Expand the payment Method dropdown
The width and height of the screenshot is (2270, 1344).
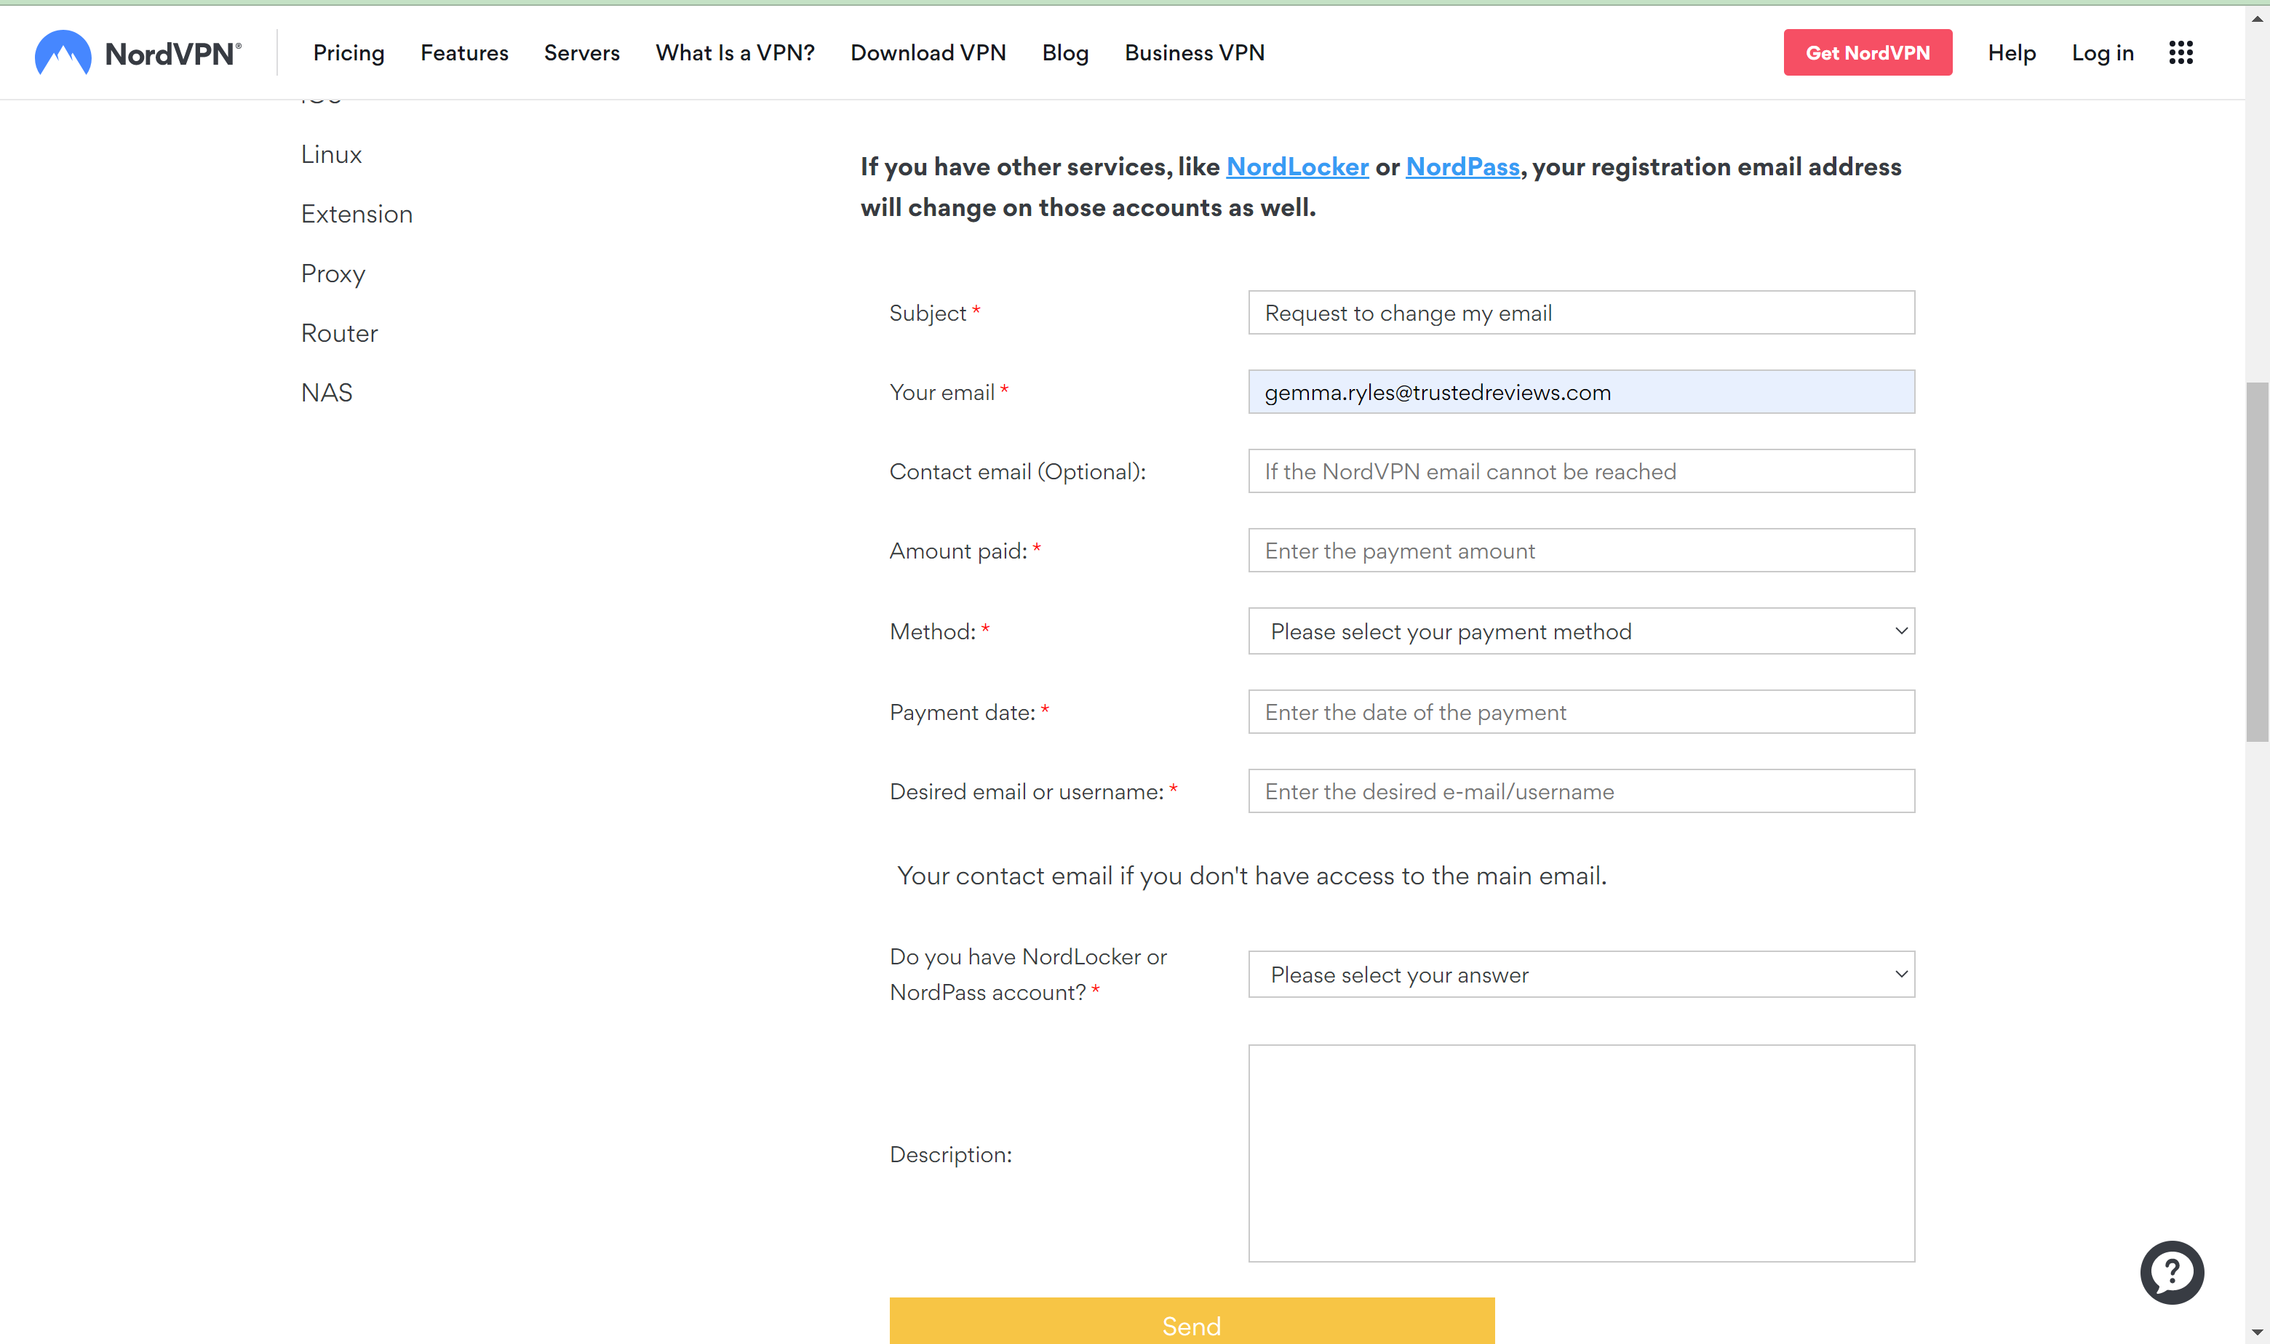click(x=1581, y=631)
